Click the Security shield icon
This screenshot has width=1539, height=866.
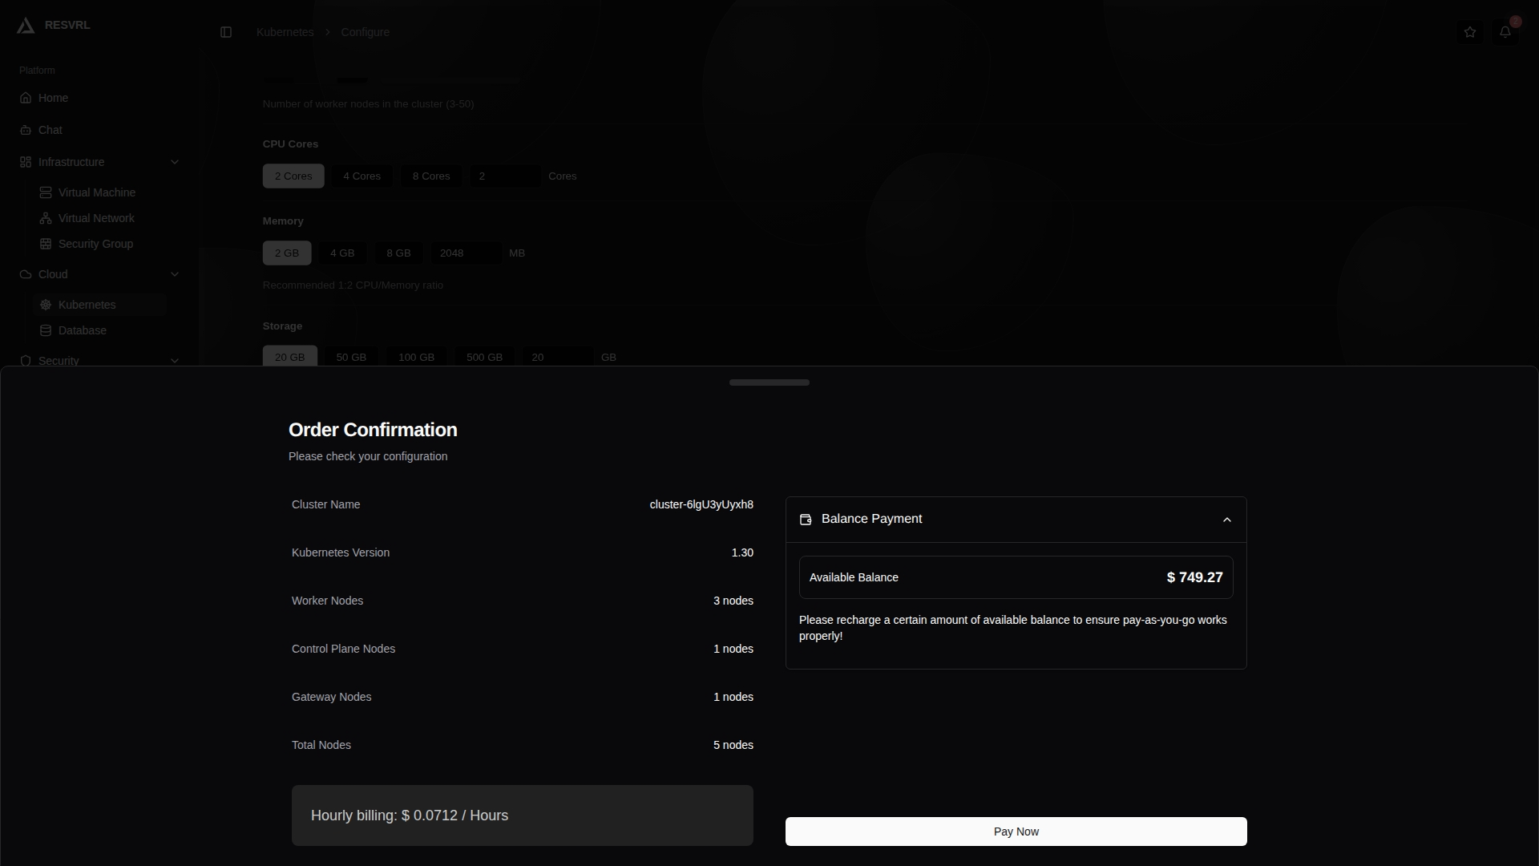(26, 361)
